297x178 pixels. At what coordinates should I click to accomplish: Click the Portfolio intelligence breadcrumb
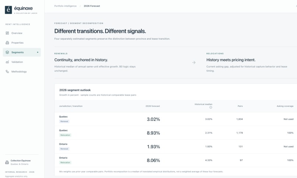tap(65, 6)
